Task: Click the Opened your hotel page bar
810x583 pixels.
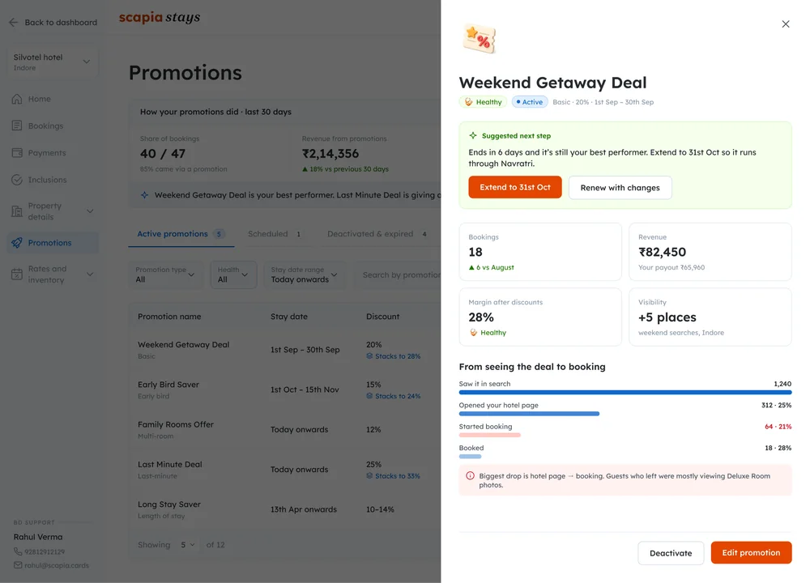Action: tap(529, 414)
